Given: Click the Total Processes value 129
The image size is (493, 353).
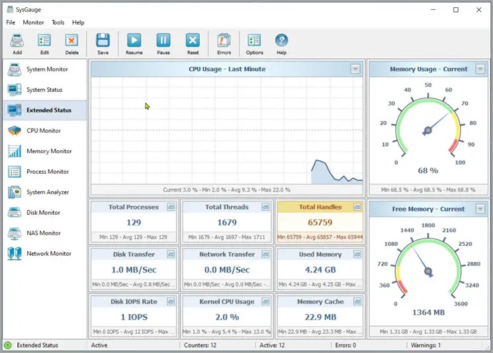Looking at the screenshot, I should pyautogui.click(x=134, y=222).
